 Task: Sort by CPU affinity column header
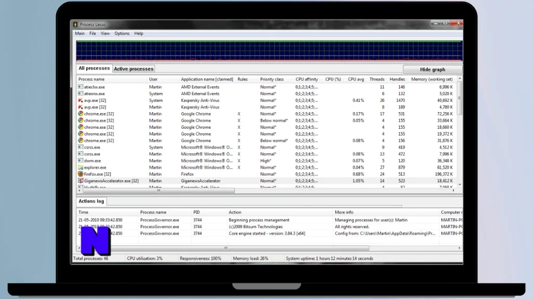(x=307, y=79)
